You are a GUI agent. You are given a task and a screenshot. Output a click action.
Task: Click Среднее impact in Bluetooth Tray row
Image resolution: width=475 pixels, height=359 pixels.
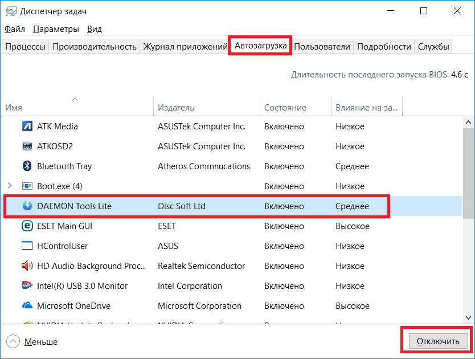tap(352, 166)
